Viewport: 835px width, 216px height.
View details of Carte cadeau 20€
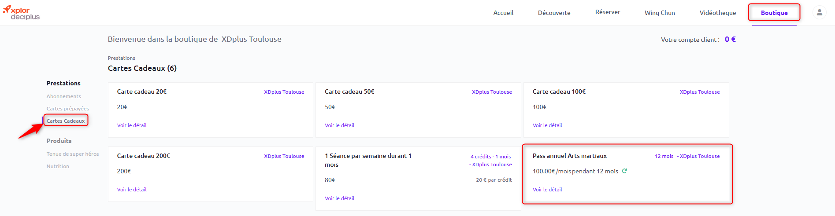pos(132,125)
